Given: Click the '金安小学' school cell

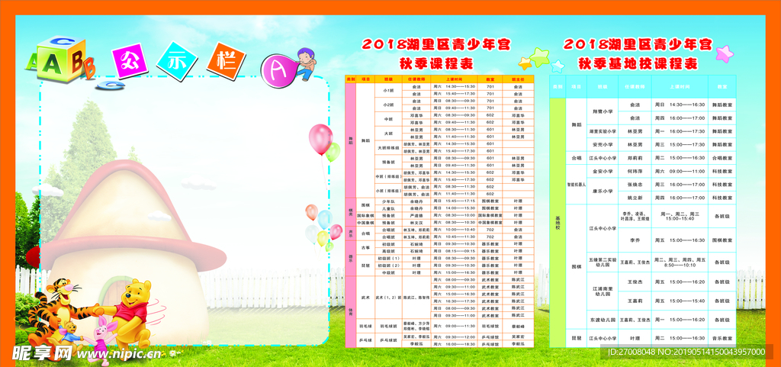Looking at the screenshot, I should tap(603, 171).
